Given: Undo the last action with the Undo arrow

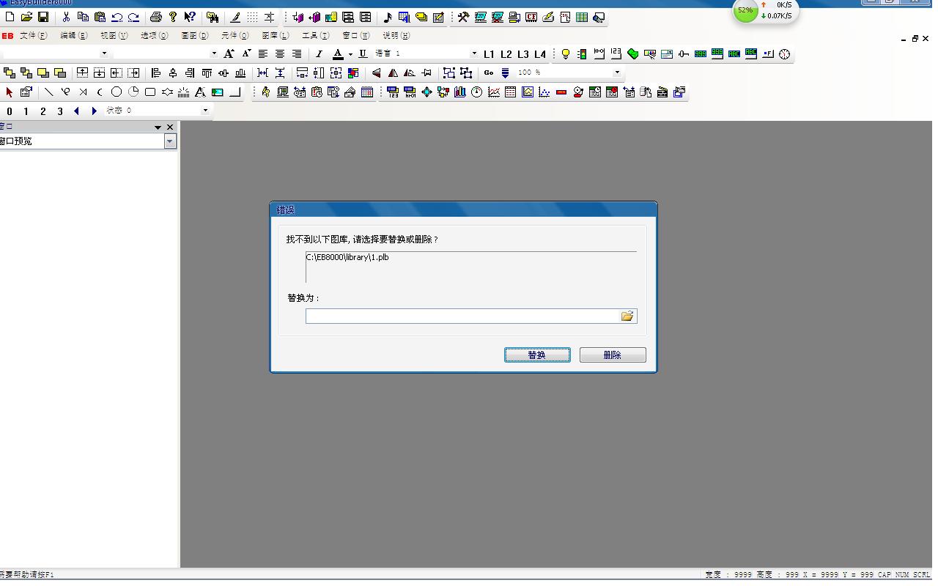Looking at the screenshot, I should click(117, 17).
